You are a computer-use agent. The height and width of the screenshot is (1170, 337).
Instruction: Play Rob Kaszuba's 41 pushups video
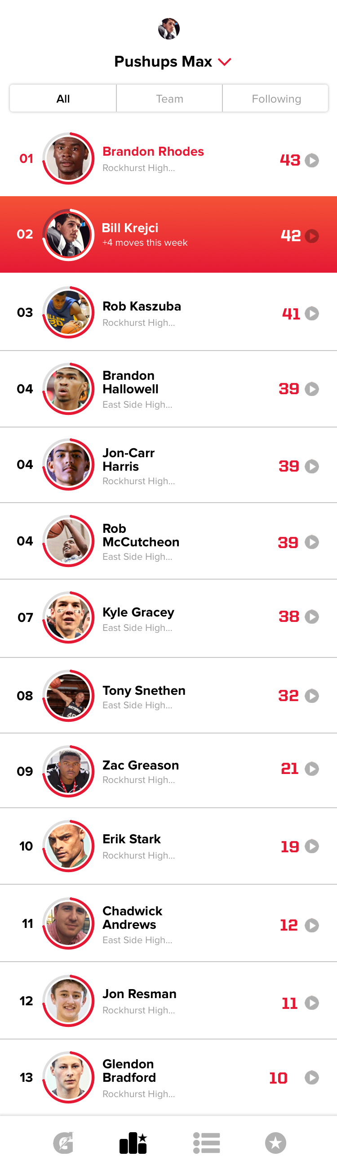click(311, 313)
